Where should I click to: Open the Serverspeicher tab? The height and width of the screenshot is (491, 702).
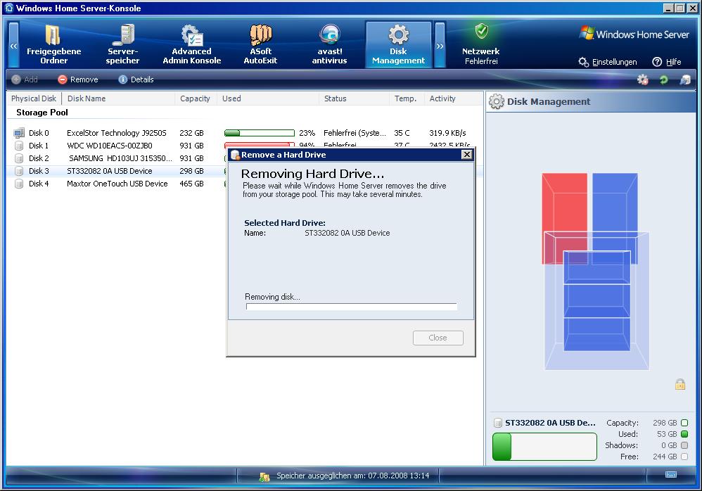[x=122, y=44]
